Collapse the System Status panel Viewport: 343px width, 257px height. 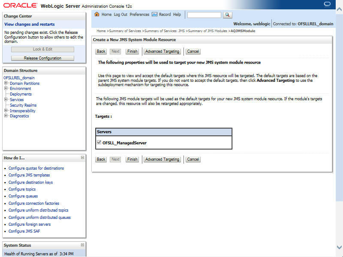point(82,245)
